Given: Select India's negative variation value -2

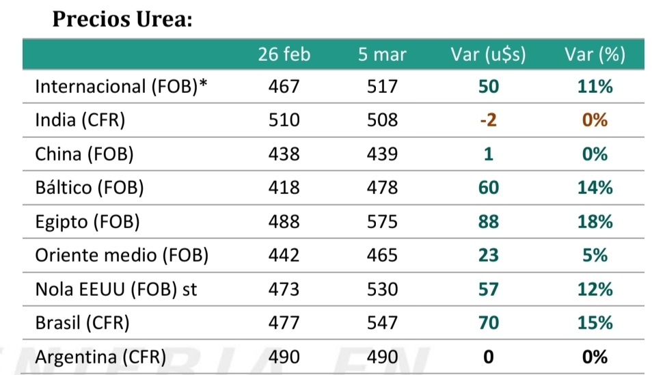Looking at the screenshot, I should tap(488, 120).
